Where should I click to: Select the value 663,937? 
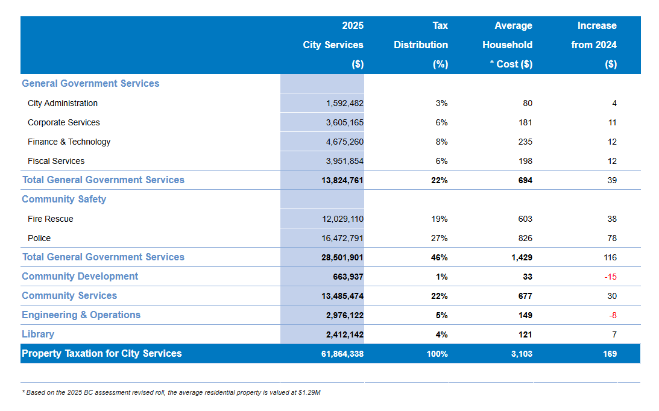click(348, 277)
